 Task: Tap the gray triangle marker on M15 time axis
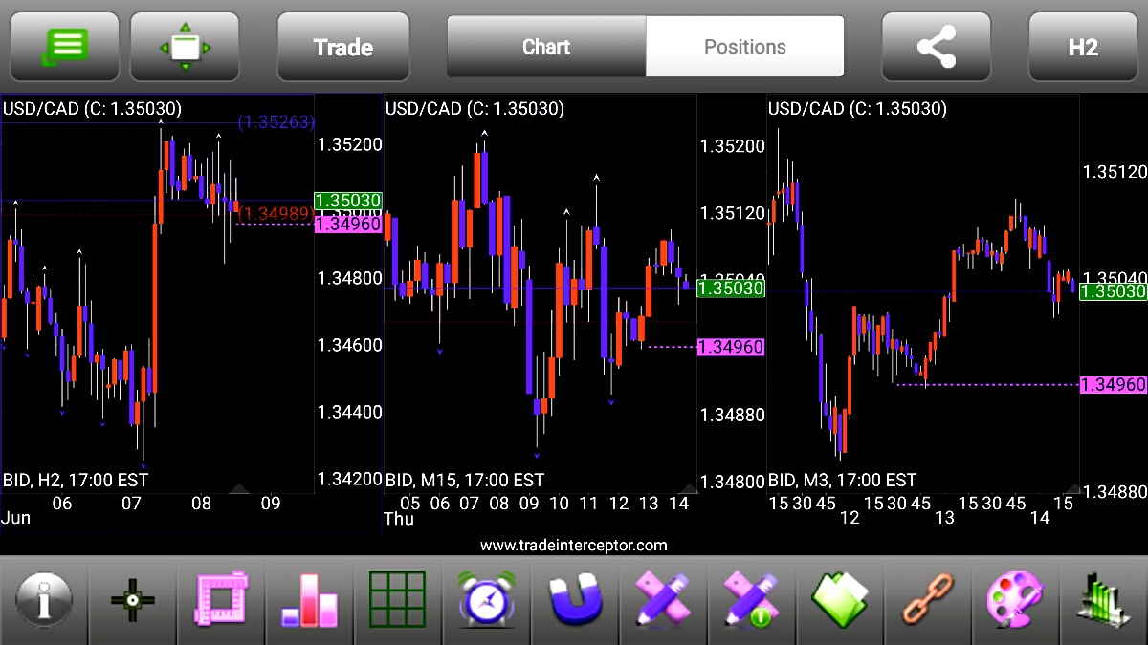688,489
